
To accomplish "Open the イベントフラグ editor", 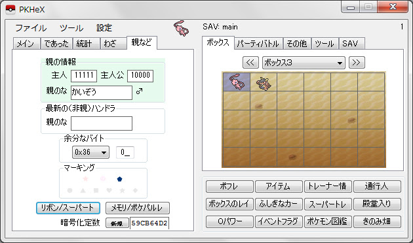I will [279, 221].
